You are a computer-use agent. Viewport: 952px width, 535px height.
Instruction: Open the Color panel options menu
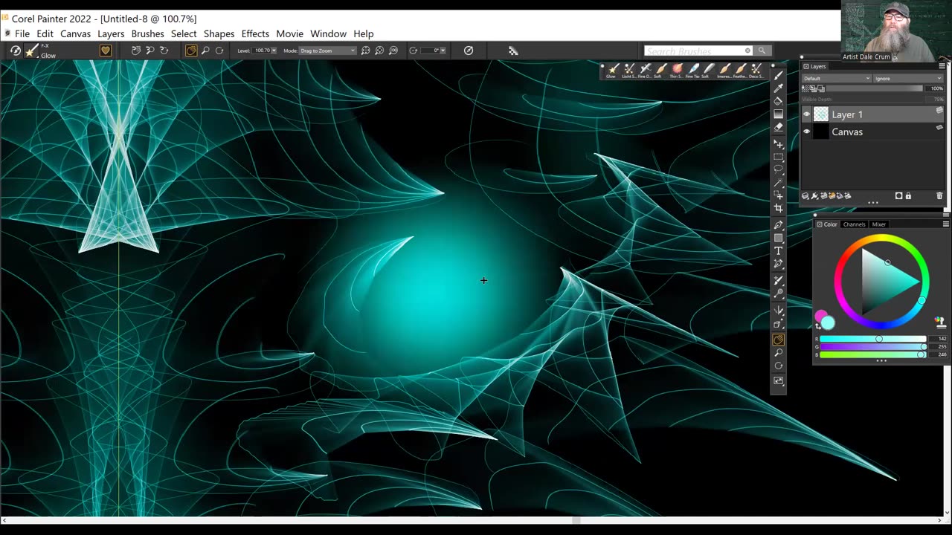[x=945, y=224]
